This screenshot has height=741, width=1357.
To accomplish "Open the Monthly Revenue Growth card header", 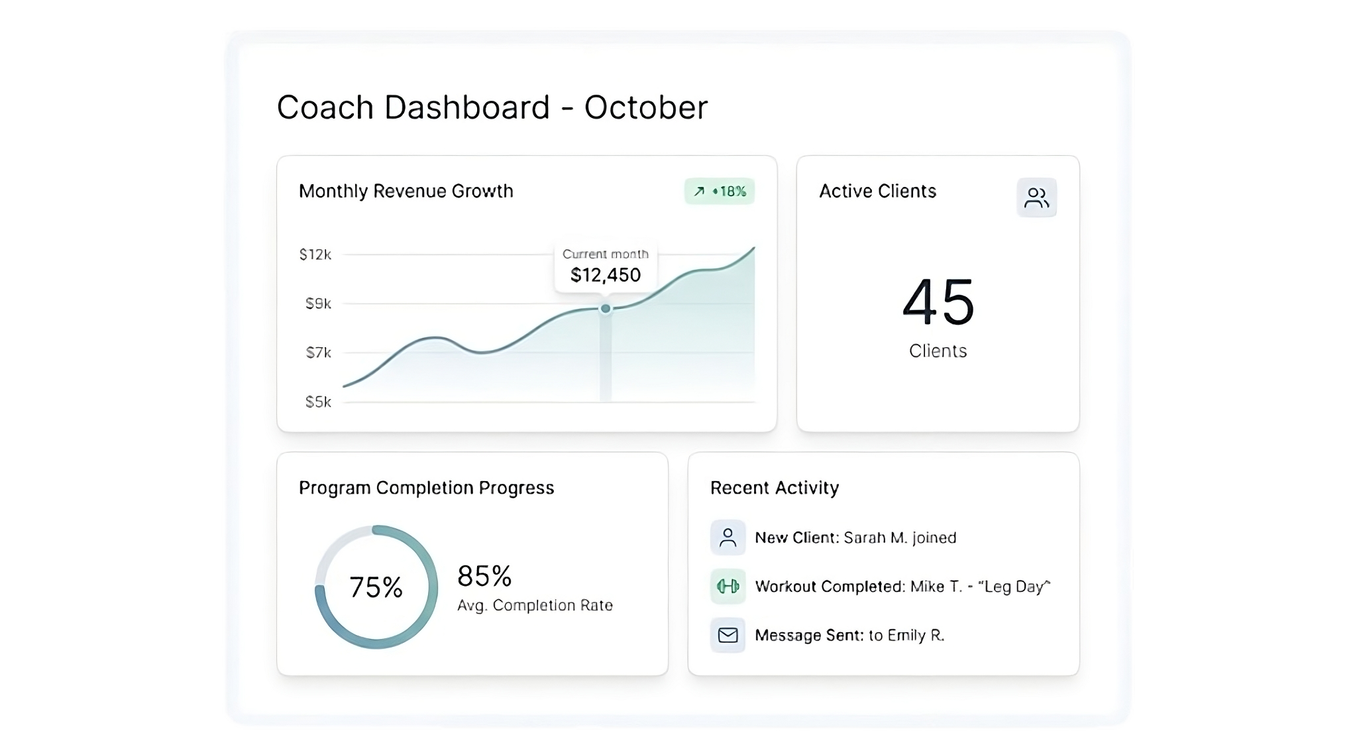I will pyautogui.click(x=406, y=192).
